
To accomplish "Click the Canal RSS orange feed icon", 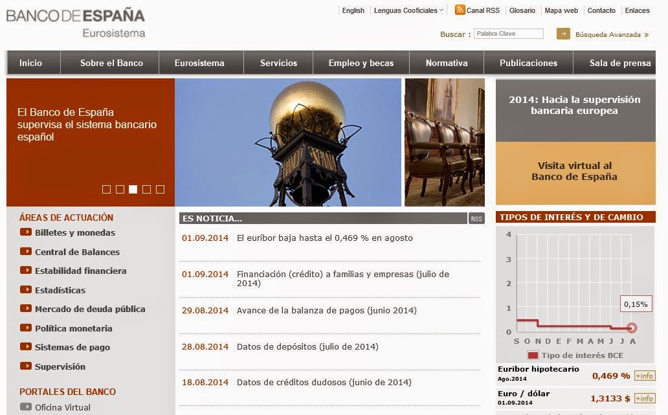I will tap(460, 10).
